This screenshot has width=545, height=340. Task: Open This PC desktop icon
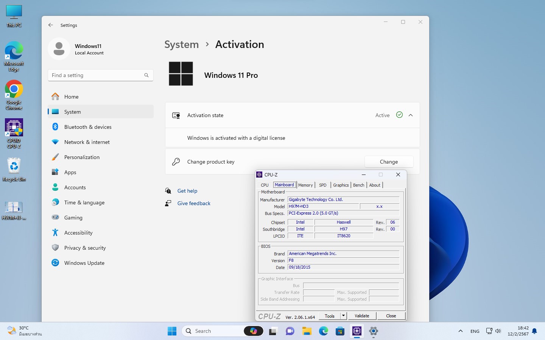coord(14,16)
